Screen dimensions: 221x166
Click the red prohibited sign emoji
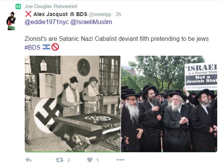55,47
